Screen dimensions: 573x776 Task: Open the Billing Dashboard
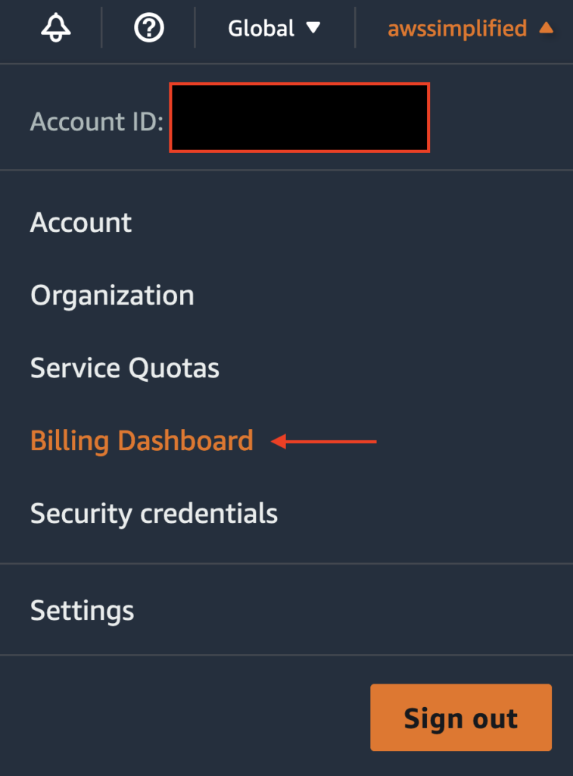point(142,441)
